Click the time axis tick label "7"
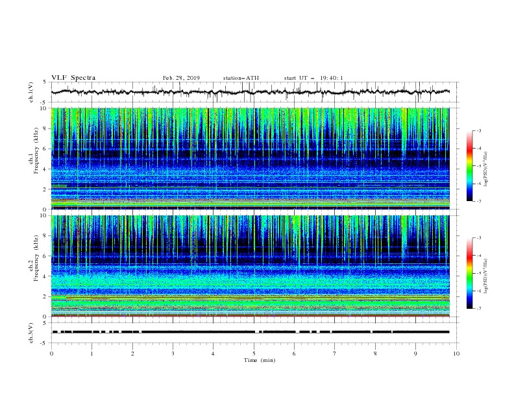This screenshot has height=397, width=514. click(x=335, y=354)
